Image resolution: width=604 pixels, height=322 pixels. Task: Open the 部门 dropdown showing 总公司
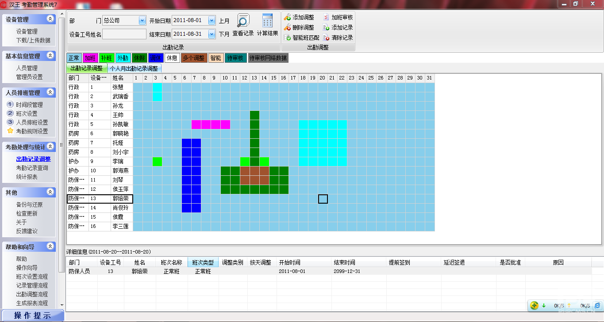(x=142, y=20)
